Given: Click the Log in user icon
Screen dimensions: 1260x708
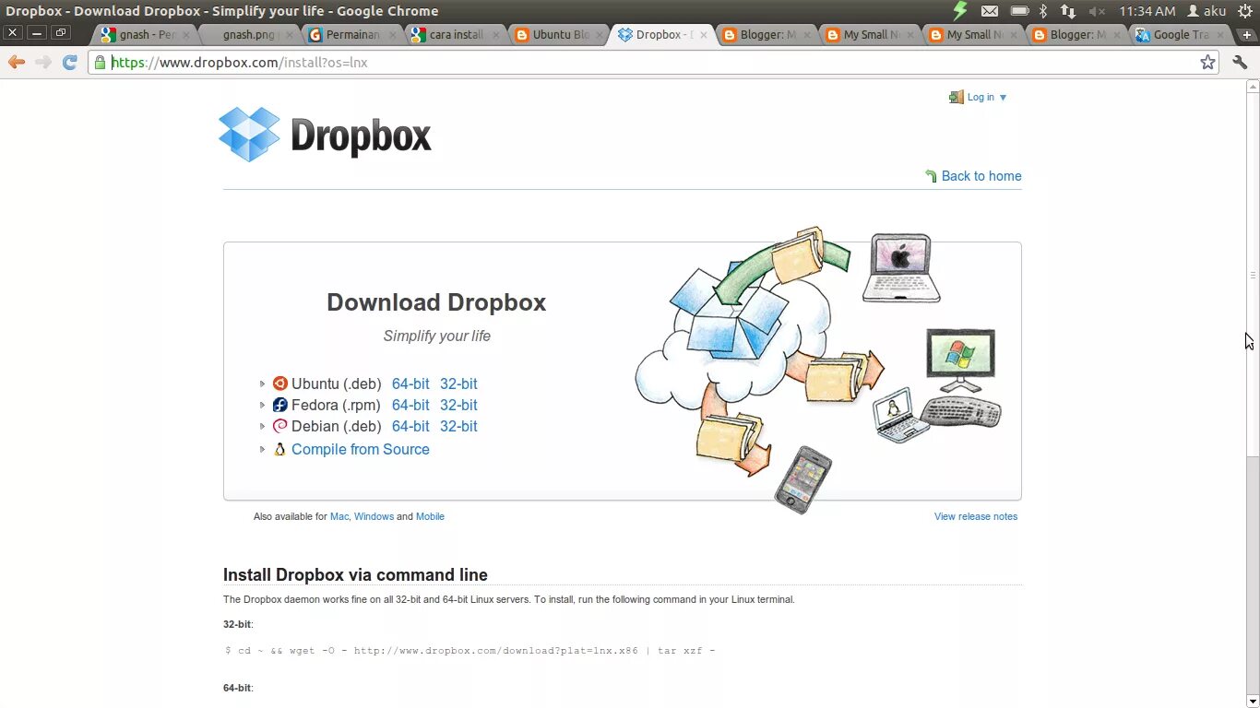Looking at the screenshot, I should pos(957,97).
